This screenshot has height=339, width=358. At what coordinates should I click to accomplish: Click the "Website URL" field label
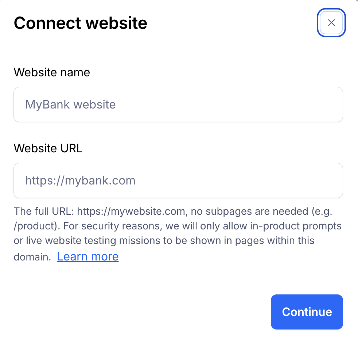48,148
